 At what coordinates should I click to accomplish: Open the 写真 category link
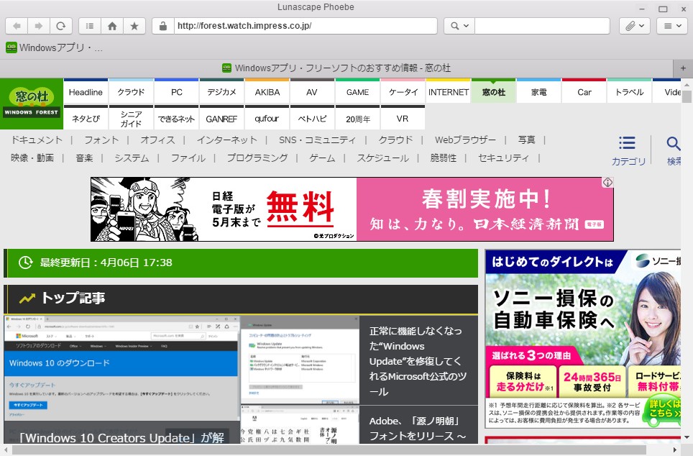527,140
